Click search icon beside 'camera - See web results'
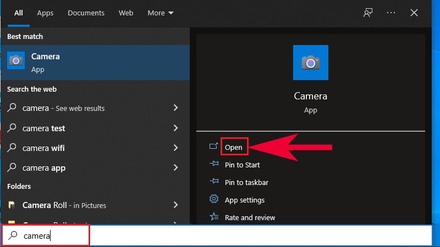 click(x=12, y=108)
